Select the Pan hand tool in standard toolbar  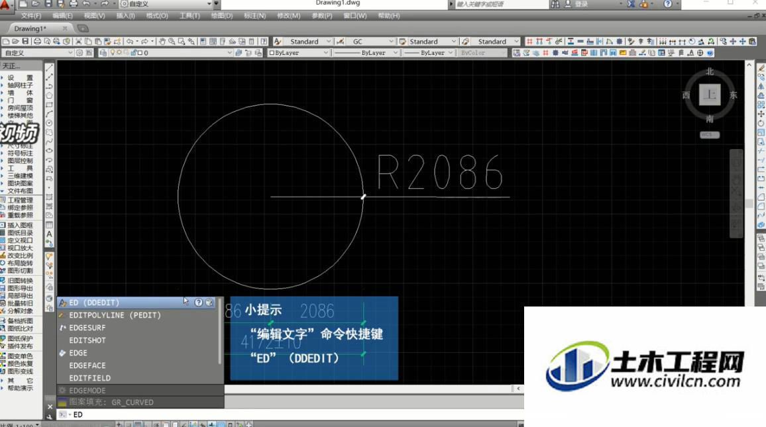[162, 42]
